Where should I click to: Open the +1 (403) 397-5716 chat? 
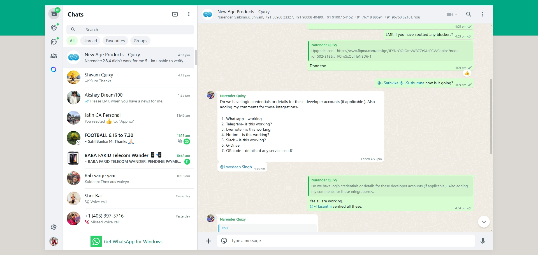129,219
